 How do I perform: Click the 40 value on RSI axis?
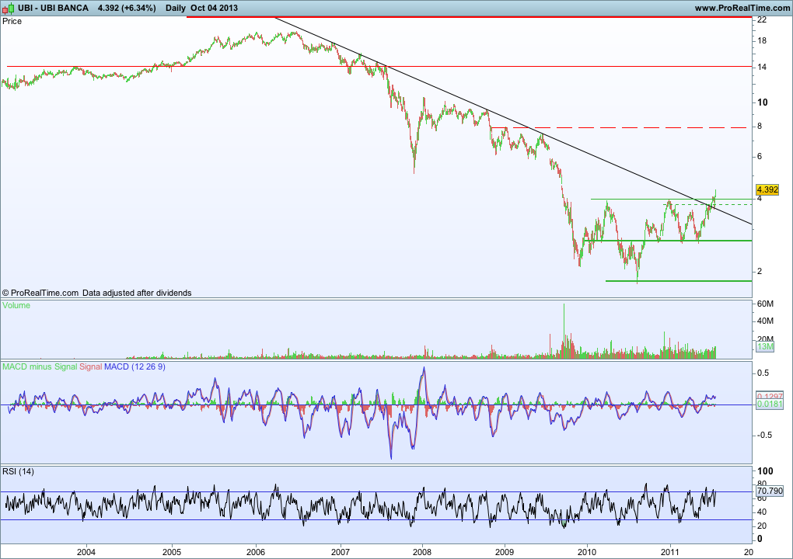coord(762,512)
